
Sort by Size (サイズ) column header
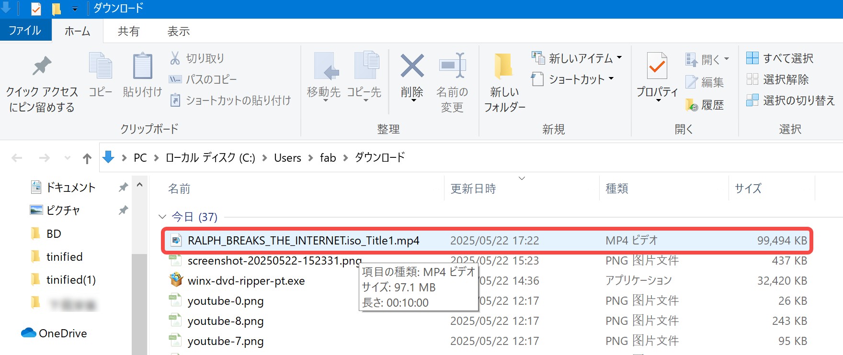click(748, 189)
